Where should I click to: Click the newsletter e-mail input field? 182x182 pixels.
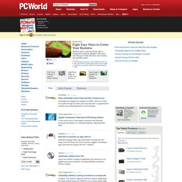click(28, 162)
